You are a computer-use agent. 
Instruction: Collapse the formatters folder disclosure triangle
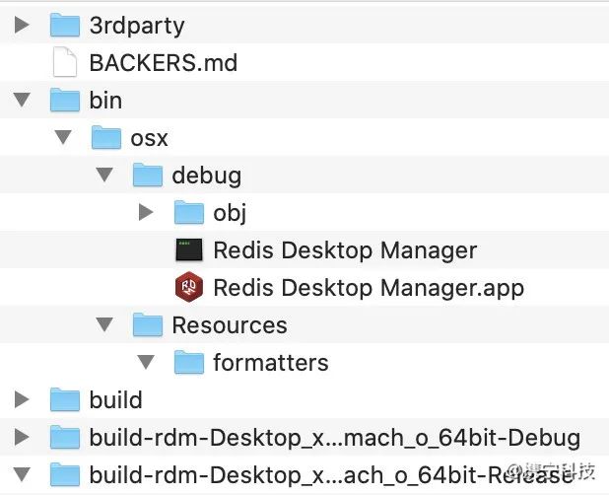(x=146, y=362)
